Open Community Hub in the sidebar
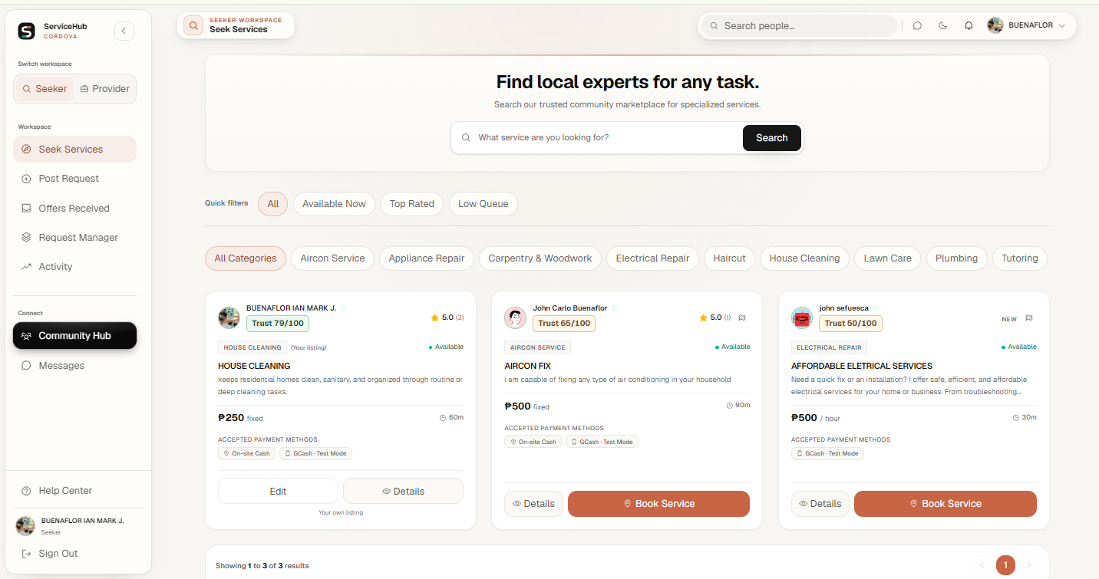The height and width of the screenshot is (579, 1099). pyautogui.click(x=74, y=336)
